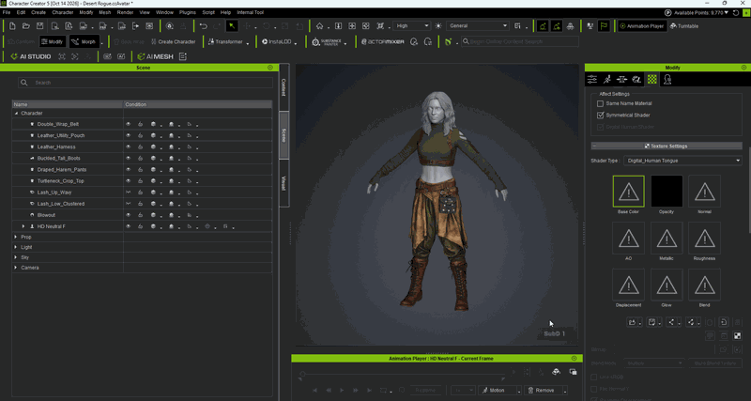Toggle visibility of Draped_Harem_Pants
The image size is (751, 401).
128,170
